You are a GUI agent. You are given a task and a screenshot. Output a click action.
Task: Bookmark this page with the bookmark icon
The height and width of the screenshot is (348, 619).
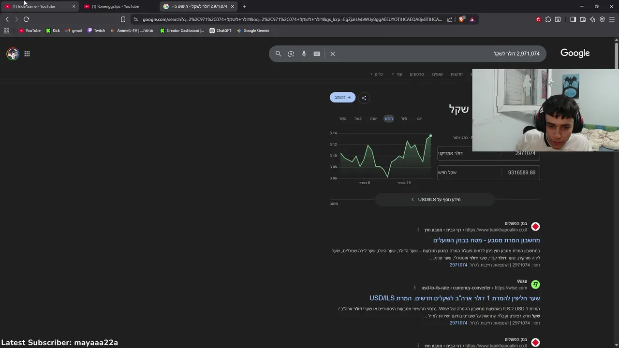tap(123, 19)
